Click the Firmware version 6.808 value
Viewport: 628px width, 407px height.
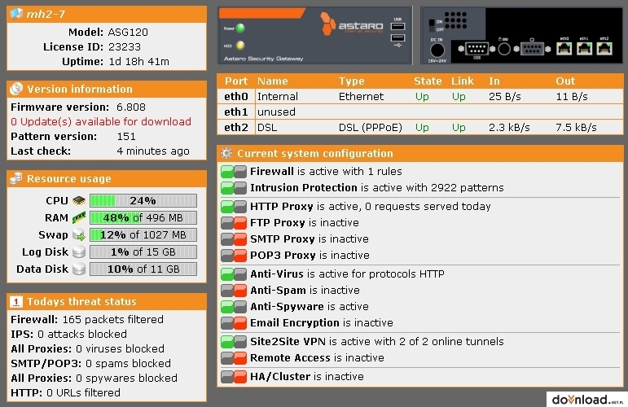click(x=131, y=107)
